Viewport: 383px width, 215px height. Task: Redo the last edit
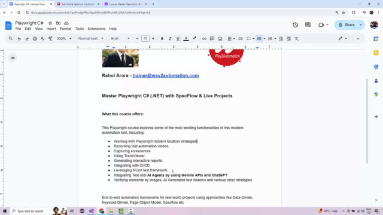pos(27,38)
